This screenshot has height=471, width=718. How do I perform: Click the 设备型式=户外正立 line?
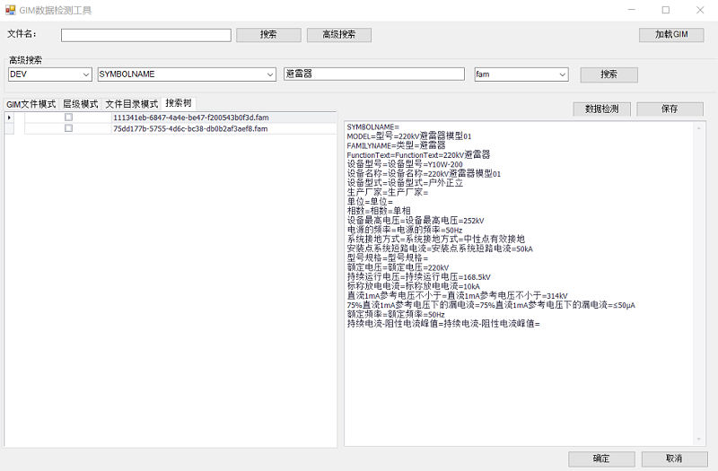pos(405,183)
